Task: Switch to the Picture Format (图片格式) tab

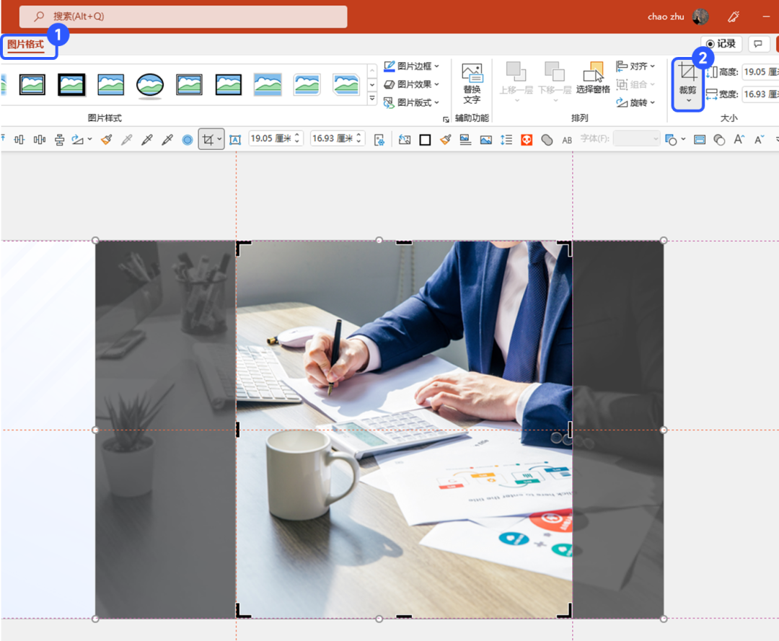Action: pyautogui.click(x=25, y=45)
